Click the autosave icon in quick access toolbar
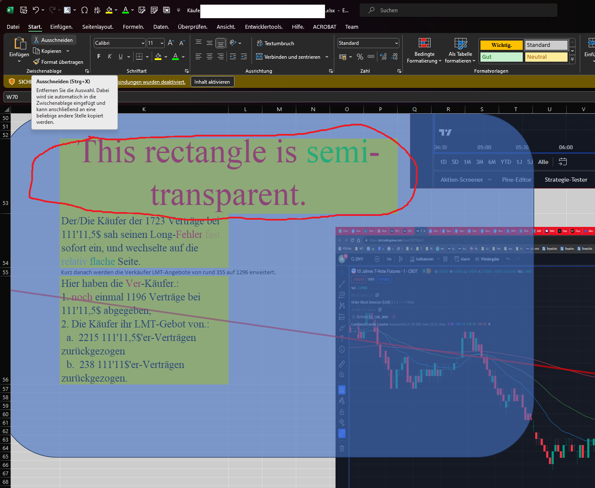The height and width of the screenshot is (488, 595). [x=24, y=10]
